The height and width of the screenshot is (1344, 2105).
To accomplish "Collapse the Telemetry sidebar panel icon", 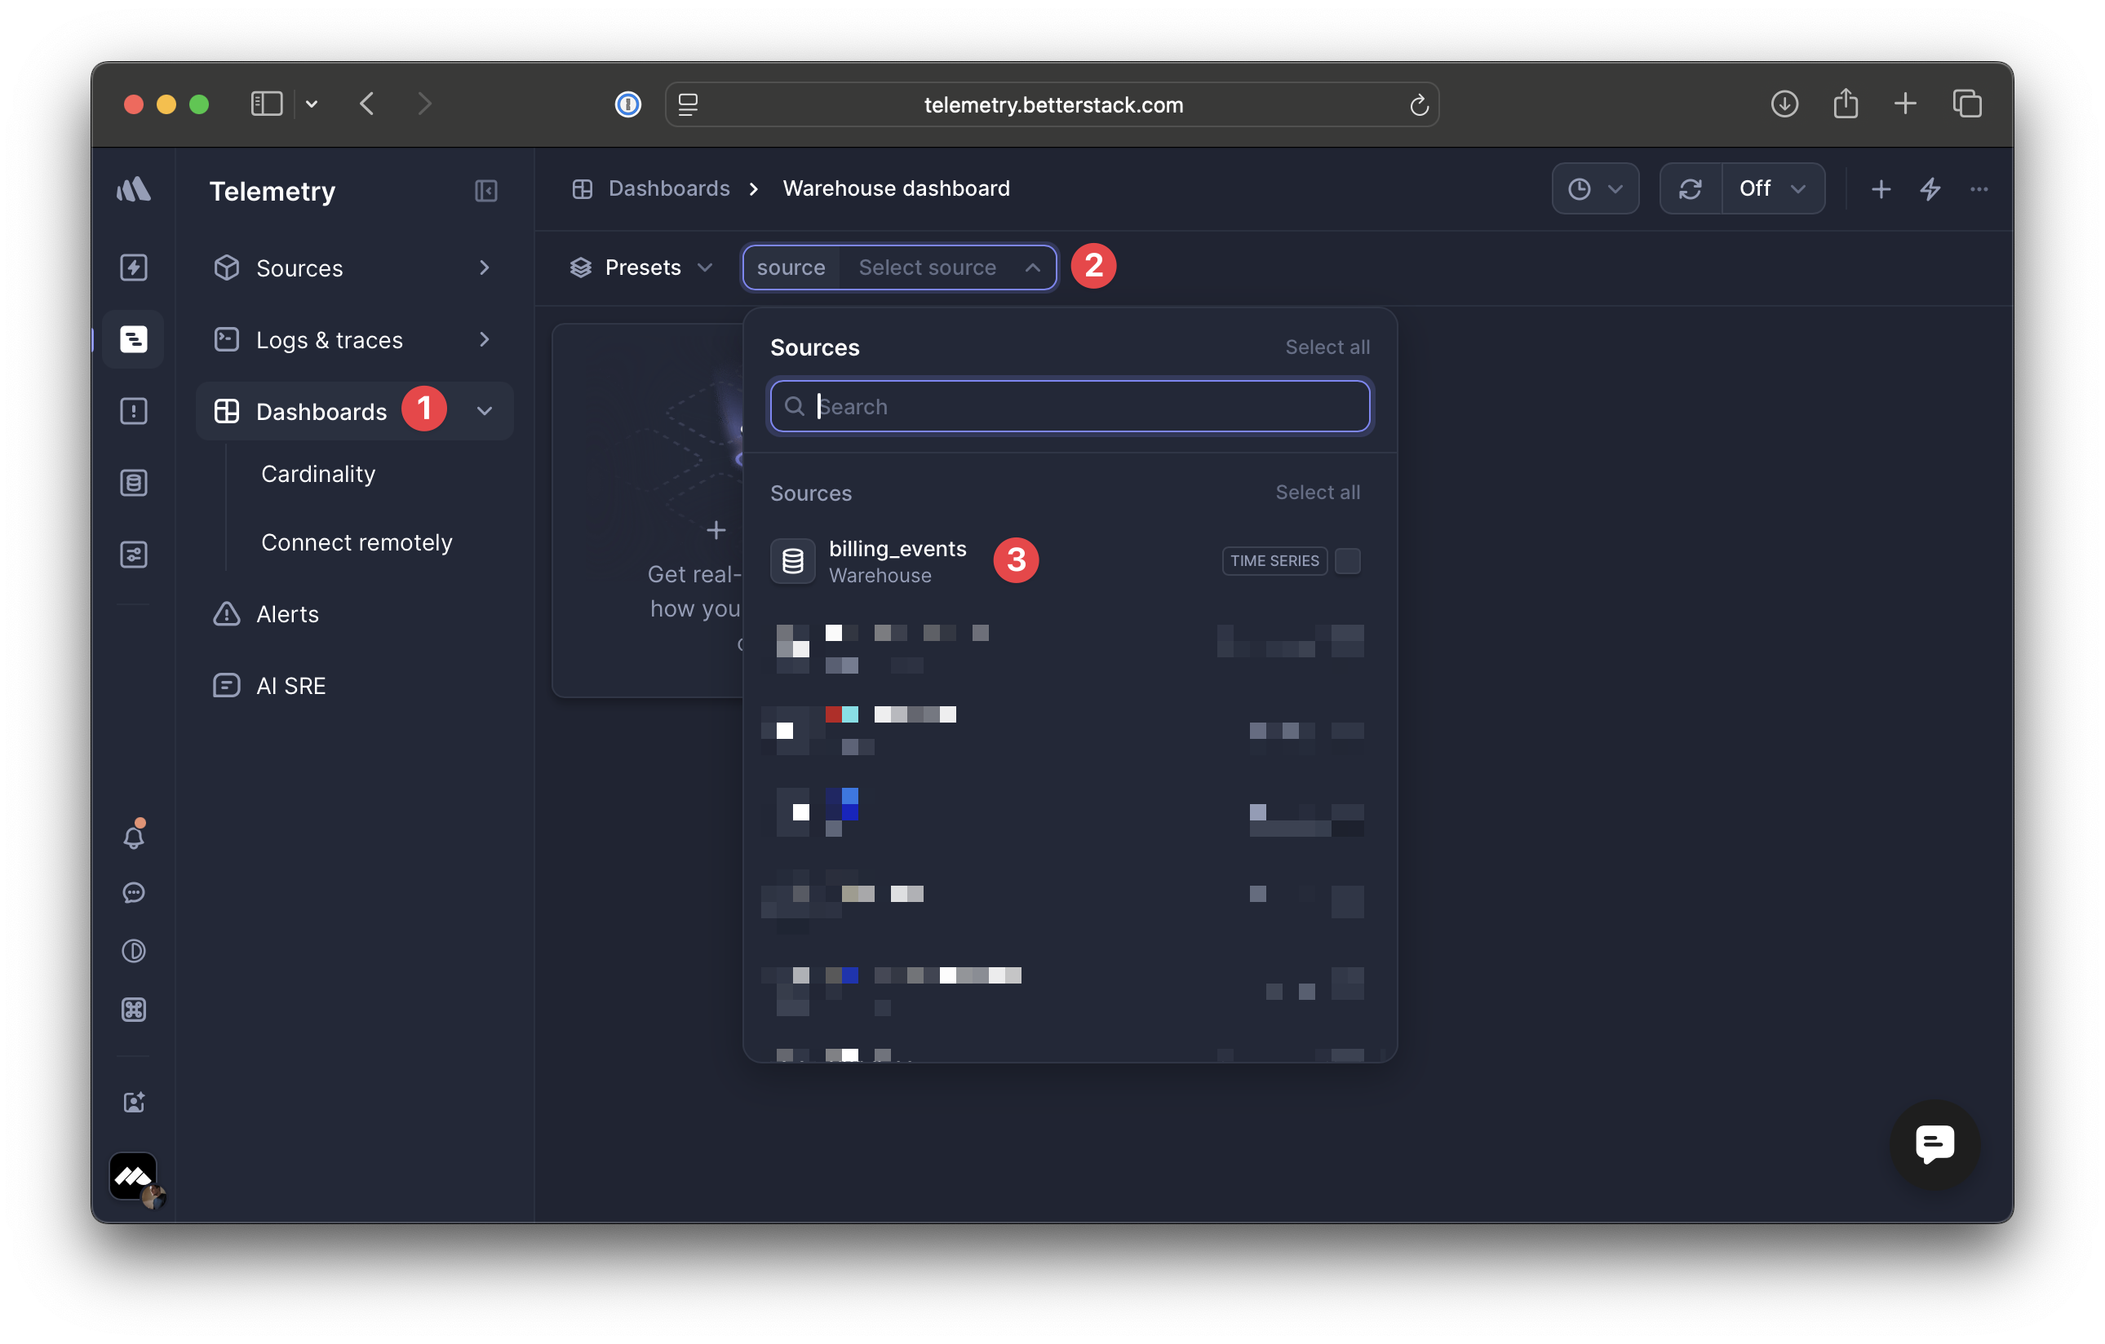I will point(486,191).
